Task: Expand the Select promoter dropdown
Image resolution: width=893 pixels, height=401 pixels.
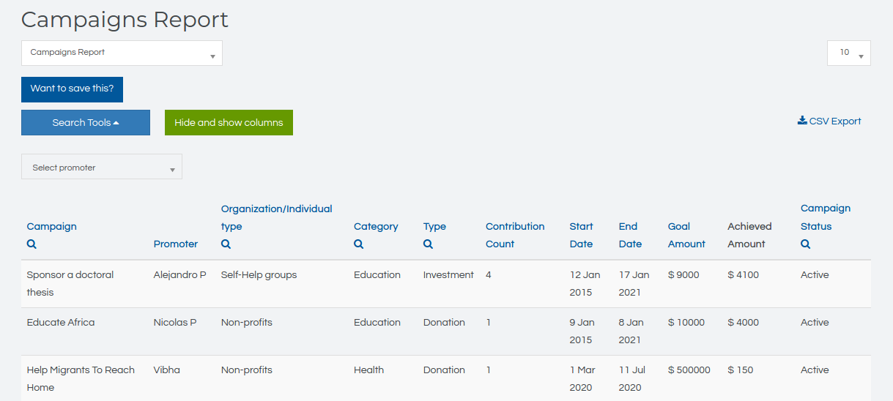Action: (x=102, y=168)
